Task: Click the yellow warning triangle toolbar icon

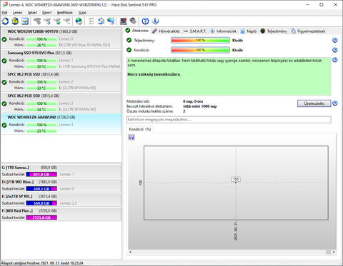Action: tap(15, 21)
